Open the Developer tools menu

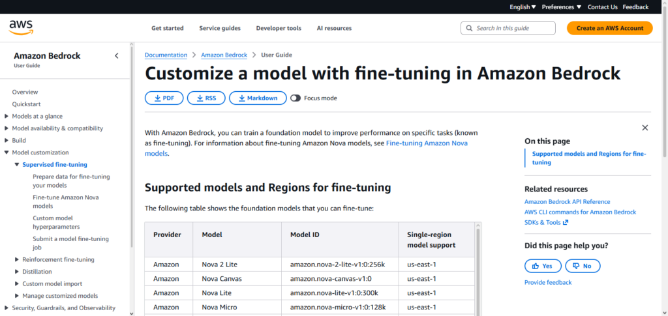[279, 28]
